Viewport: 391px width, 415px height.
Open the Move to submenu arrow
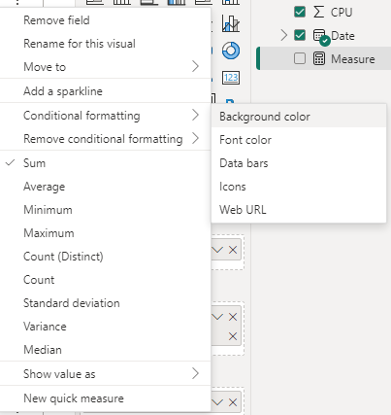click(195, 66)
